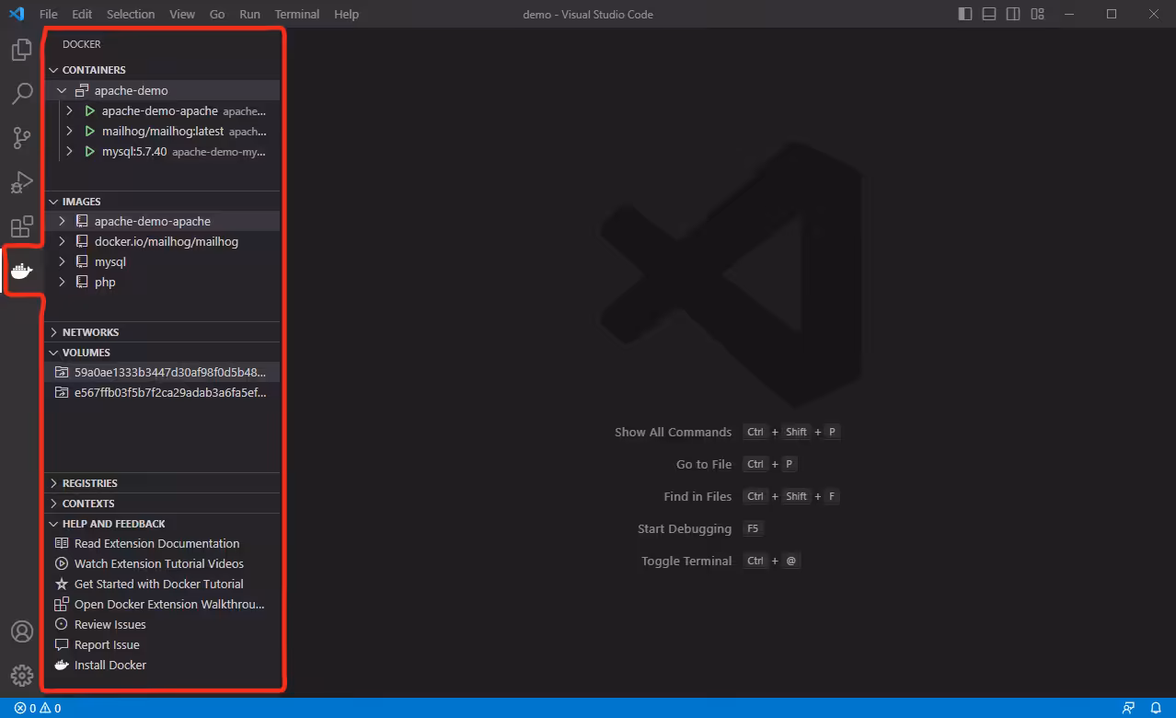
Task: Select volume 59a0ae1333b3447d30af98f0d5b48 row
Action: (x=162, y=372)
